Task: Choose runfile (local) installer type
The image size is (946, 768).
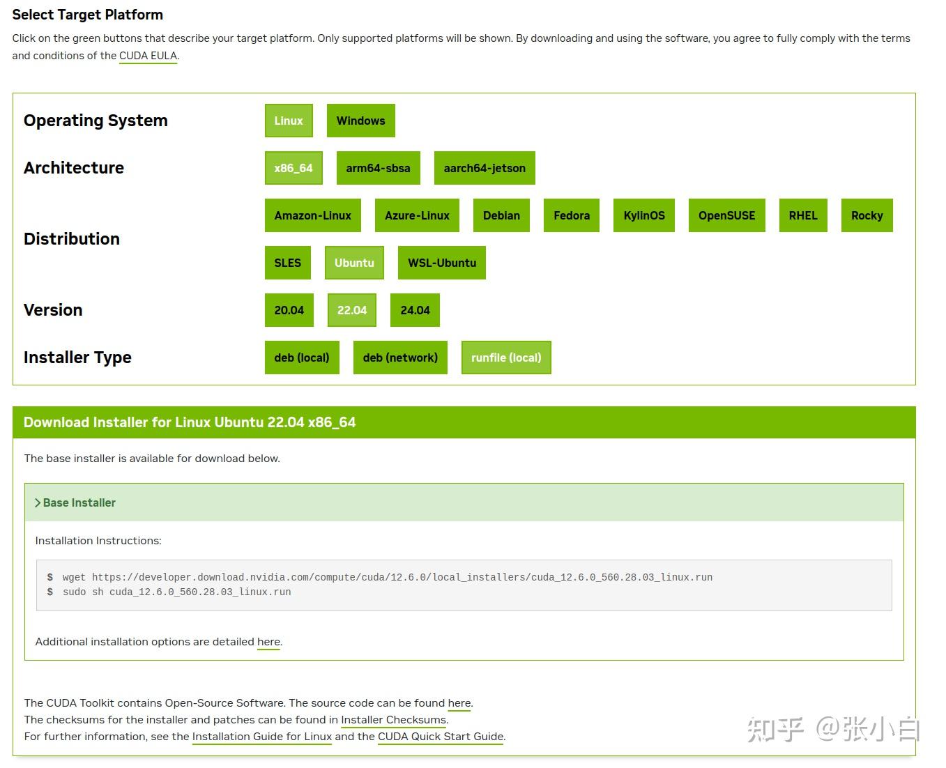Action: [506, 358]
